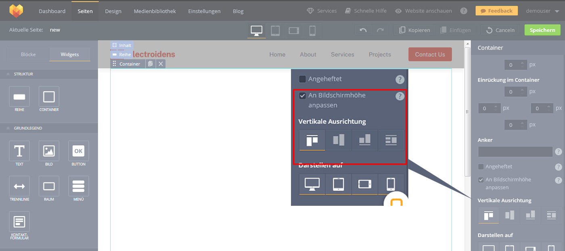Toggle An Bildschirmhöhe anpassen checkbox in sidebar
565x251 pixels.
click(481, 180)
